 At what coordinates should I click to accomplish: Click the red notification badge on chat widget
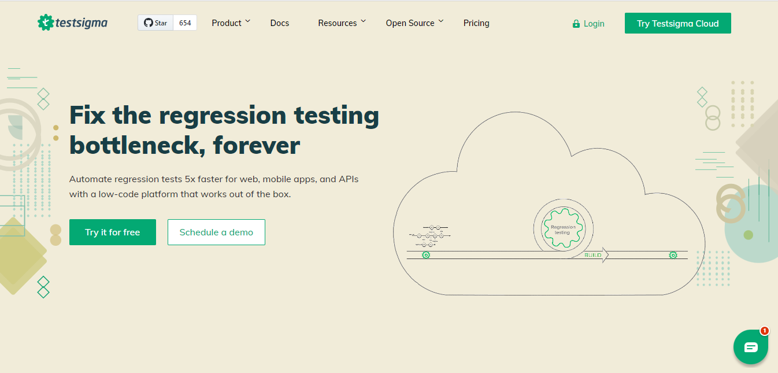click(764, 331)
